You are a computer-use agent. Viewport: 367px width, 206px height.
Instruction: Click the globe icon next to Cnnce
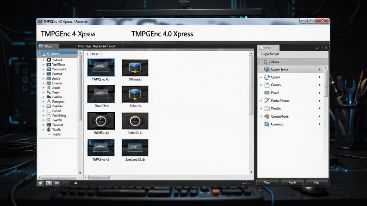tap(267, 77)
